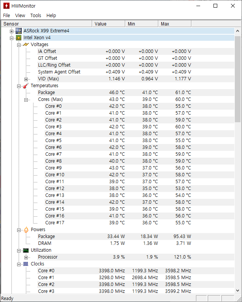The width and height of the screenshot is (242, 302).
Task: Click the Powers flame icon
Action: (26, 230)
